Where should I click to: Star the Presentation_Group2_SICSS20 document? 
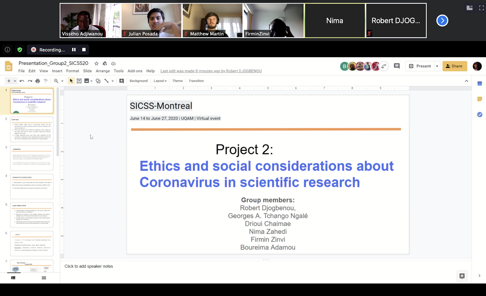(96, 63)
